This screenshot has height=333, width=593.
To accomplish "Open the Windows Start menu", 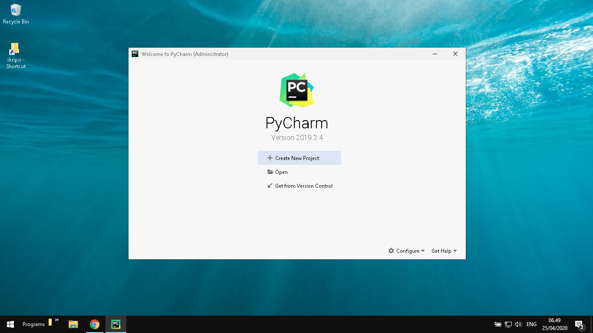I will pos(10,324).
